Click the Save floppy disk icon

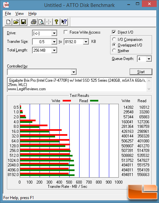pyautogui.click(x=23, y=22)
